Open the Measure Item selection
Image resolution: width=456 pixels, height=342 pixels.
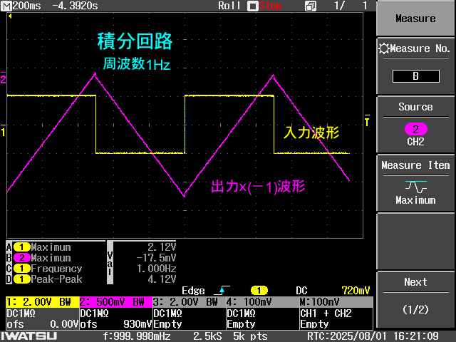415,182
